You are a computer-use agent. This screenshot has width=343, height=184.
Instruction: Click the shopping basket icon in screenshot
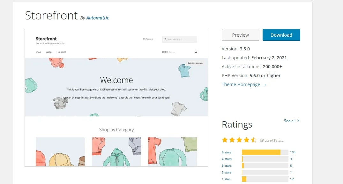tap(196, 52)
